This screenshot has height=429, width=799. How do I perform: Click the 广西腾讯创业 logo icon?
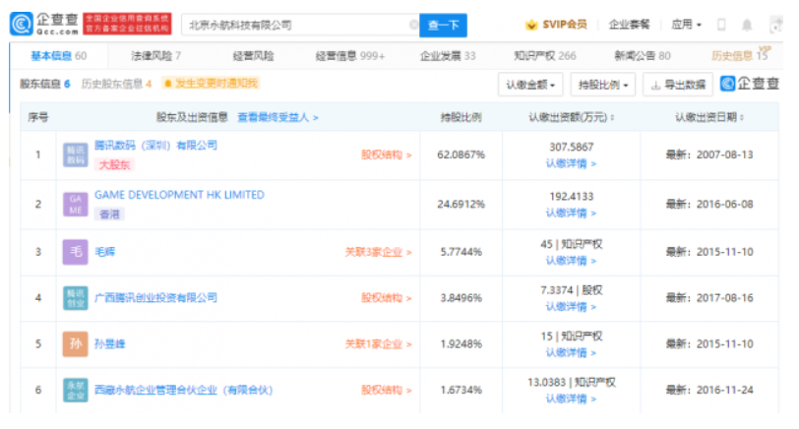click(x=76, y=298)
